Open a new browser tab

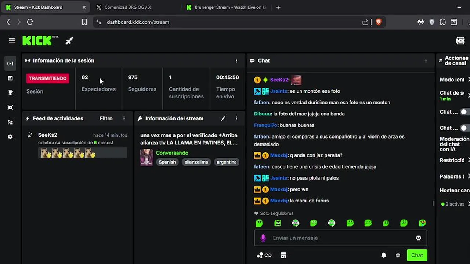pyautogui.click(x=278, y=7)
